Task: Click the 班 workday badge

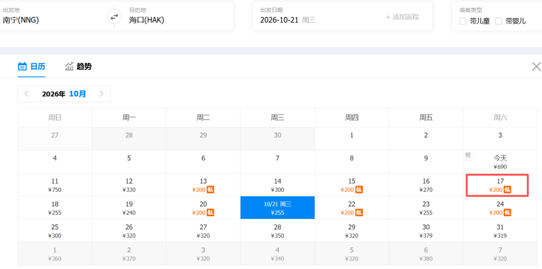Action: click(468, 155)
